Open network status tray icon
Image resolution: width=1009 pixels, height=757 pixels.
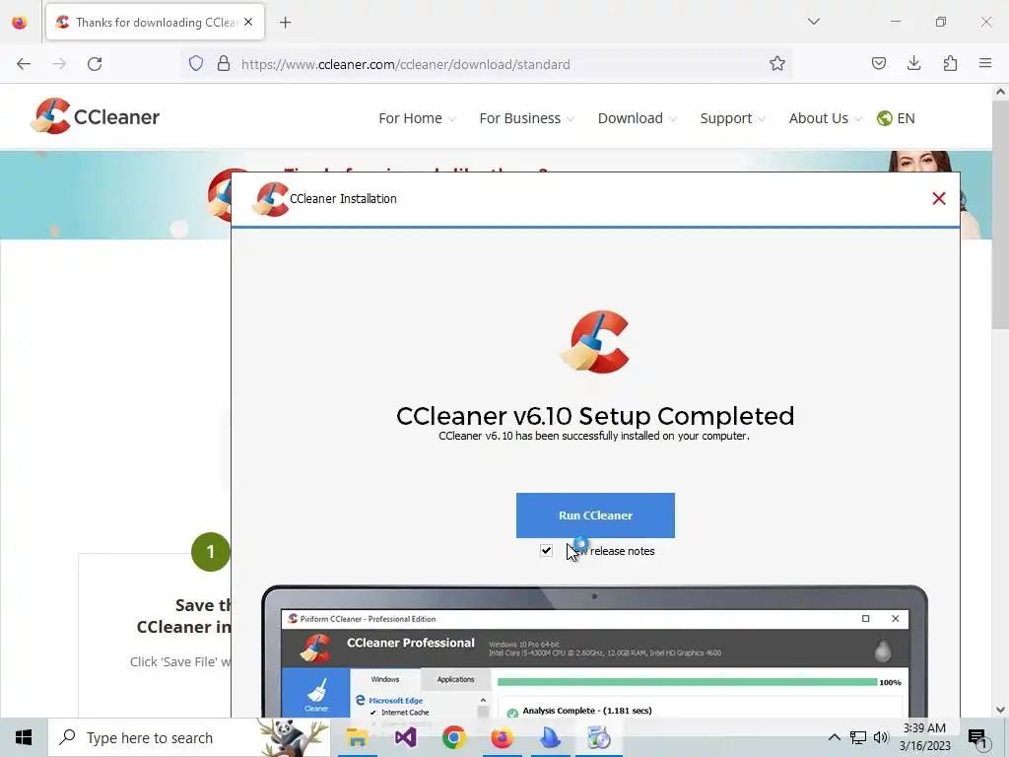[858, 737]
